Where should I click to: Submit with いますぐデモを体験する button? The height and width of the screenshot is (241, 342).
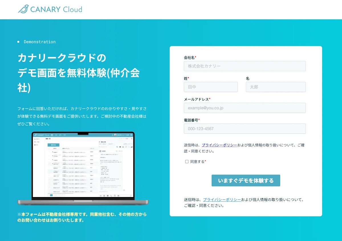tap(246, 181)
